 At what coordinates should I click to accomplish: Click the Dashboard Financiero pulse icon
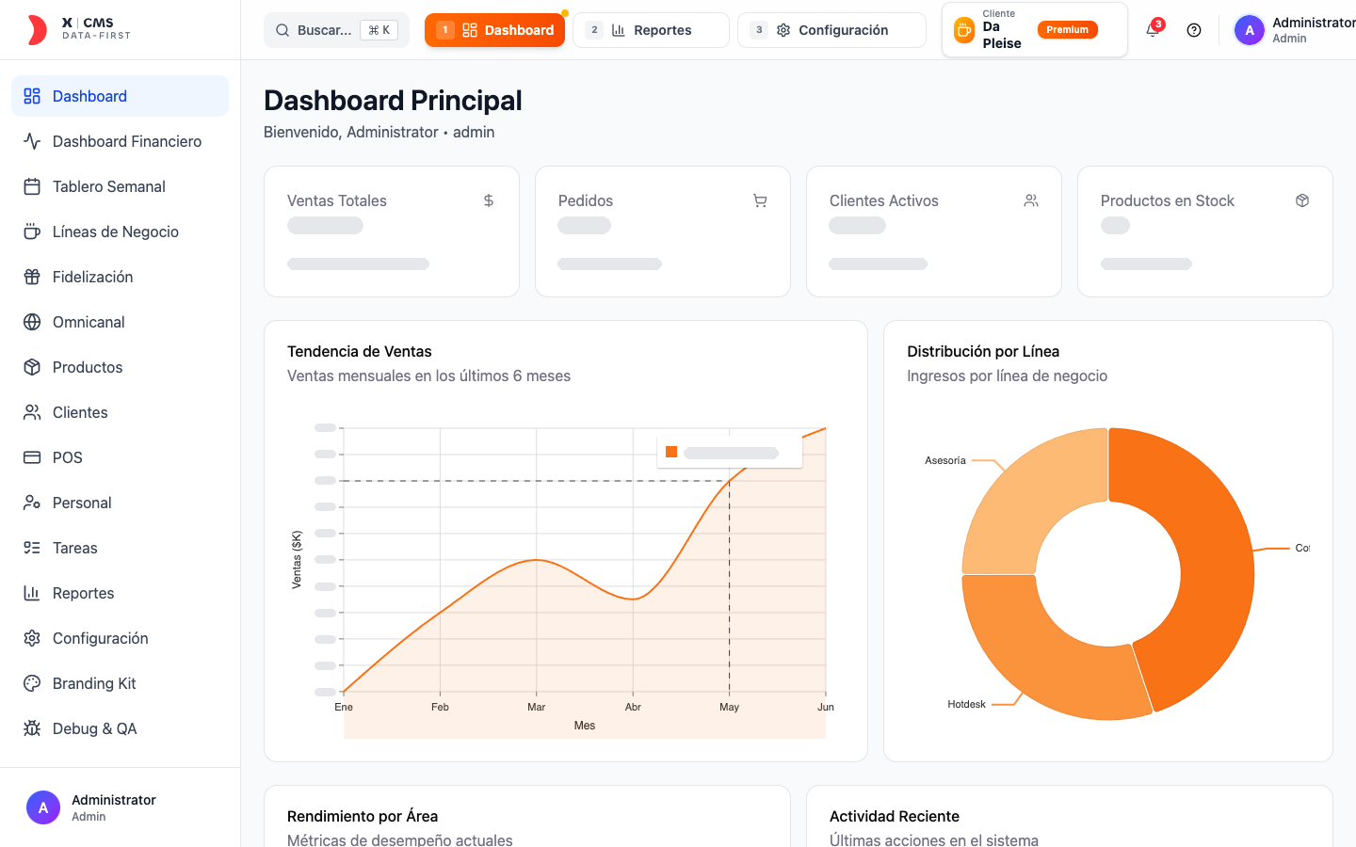point(32,141)
